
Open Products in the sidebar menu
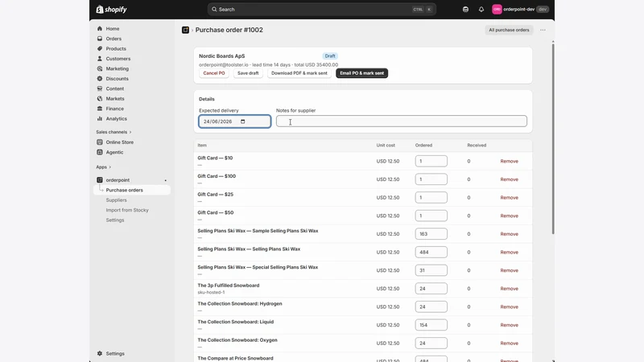[116, 48]
